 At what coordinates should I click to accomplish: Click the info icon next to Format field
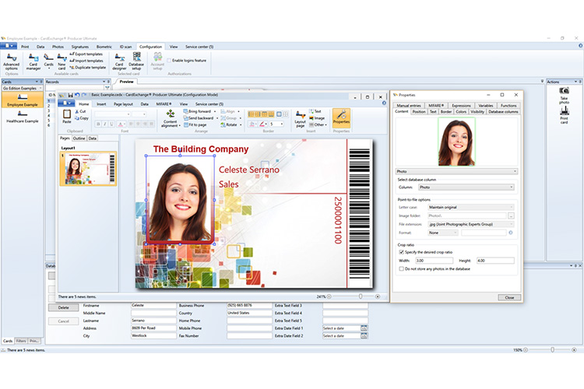511,233
